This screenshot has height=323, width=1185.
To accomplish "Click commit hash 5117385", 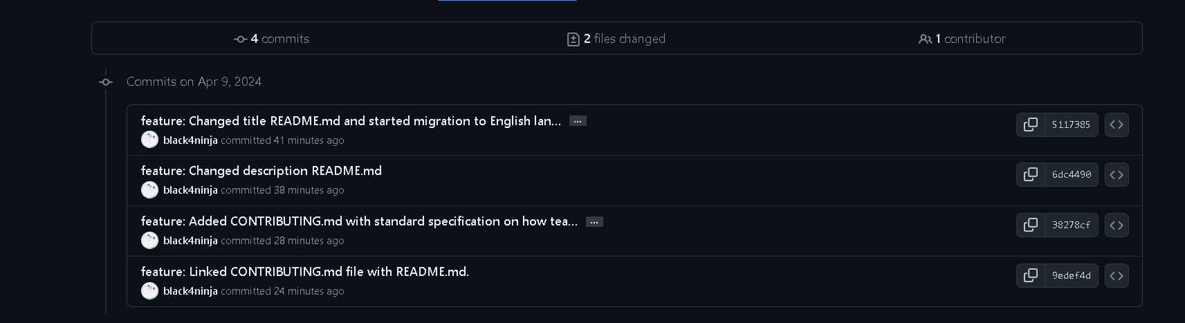I will 1070,124.
